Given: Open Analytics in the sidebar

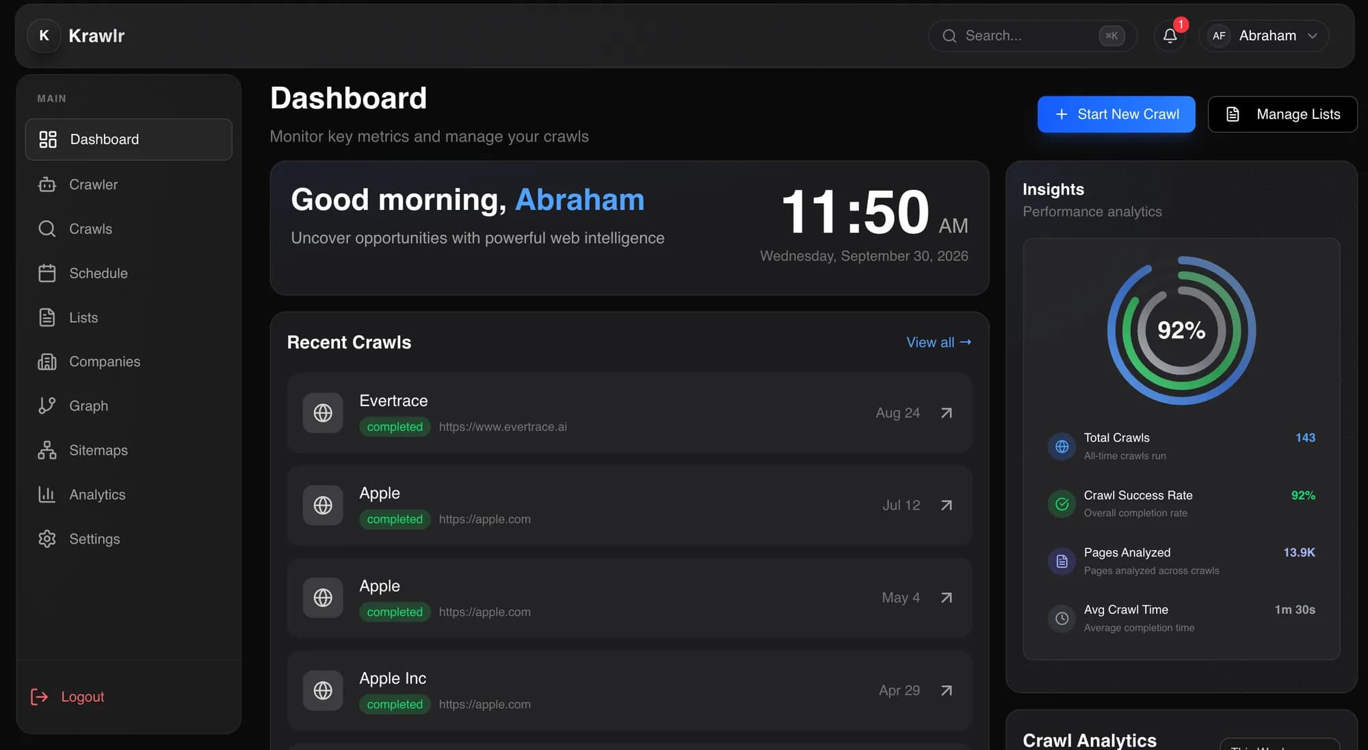Looking at the screenshot, I should click(x=129, y=495).
